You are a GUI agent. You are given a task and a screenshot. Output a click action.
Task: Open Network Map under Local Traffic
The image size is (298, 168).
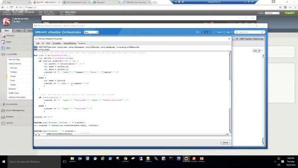coord(14,59)
